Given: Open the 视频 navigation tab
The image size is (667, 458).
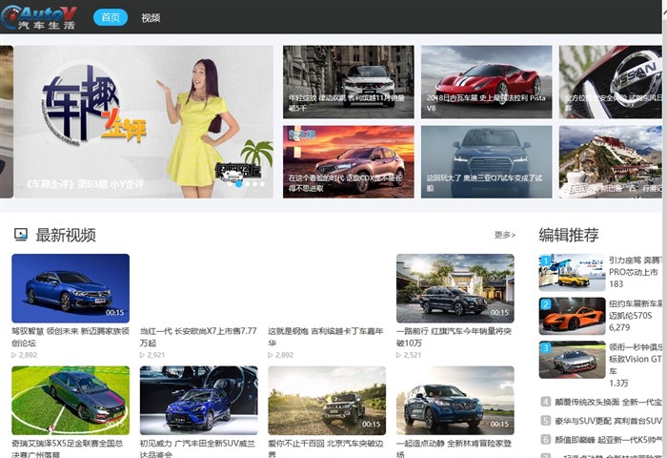Looking at the screenshot, I should (x=151, y=18).
